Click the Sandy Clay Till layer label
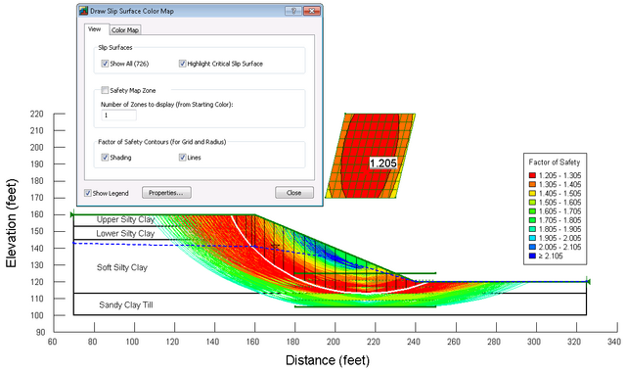Image resolution: width=626 pixels, height=372 pixels. pos(126,304)
